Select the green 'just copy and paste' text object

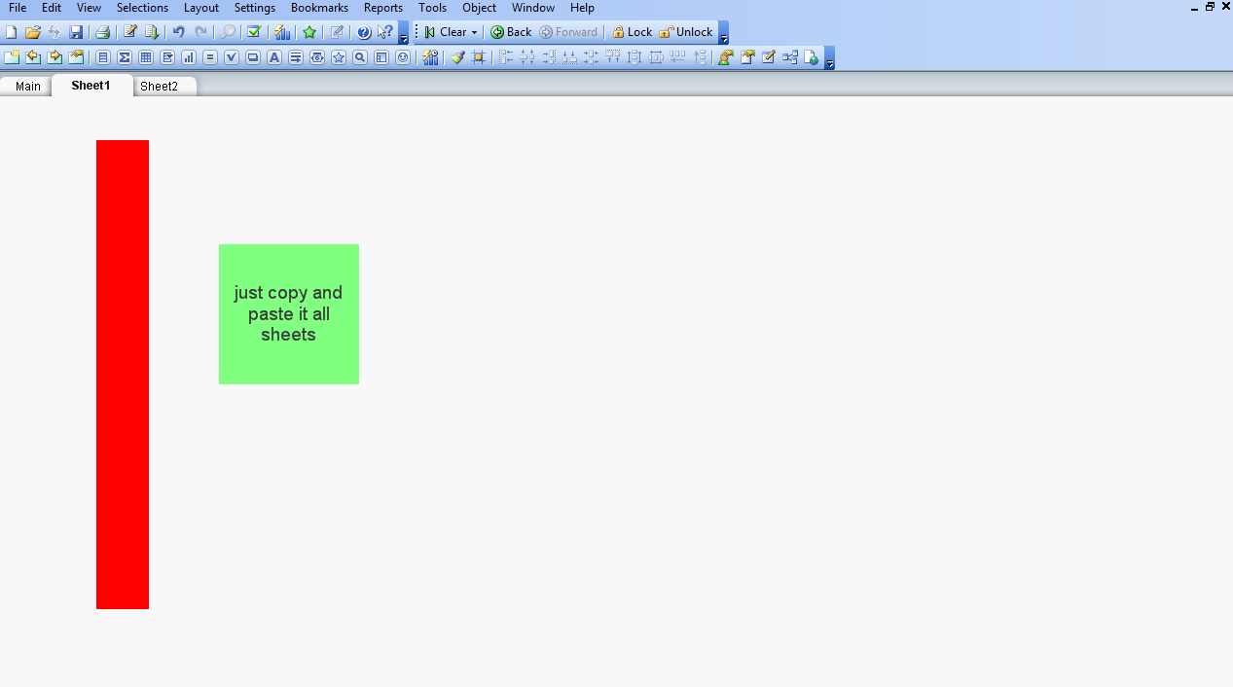[289, 314]
